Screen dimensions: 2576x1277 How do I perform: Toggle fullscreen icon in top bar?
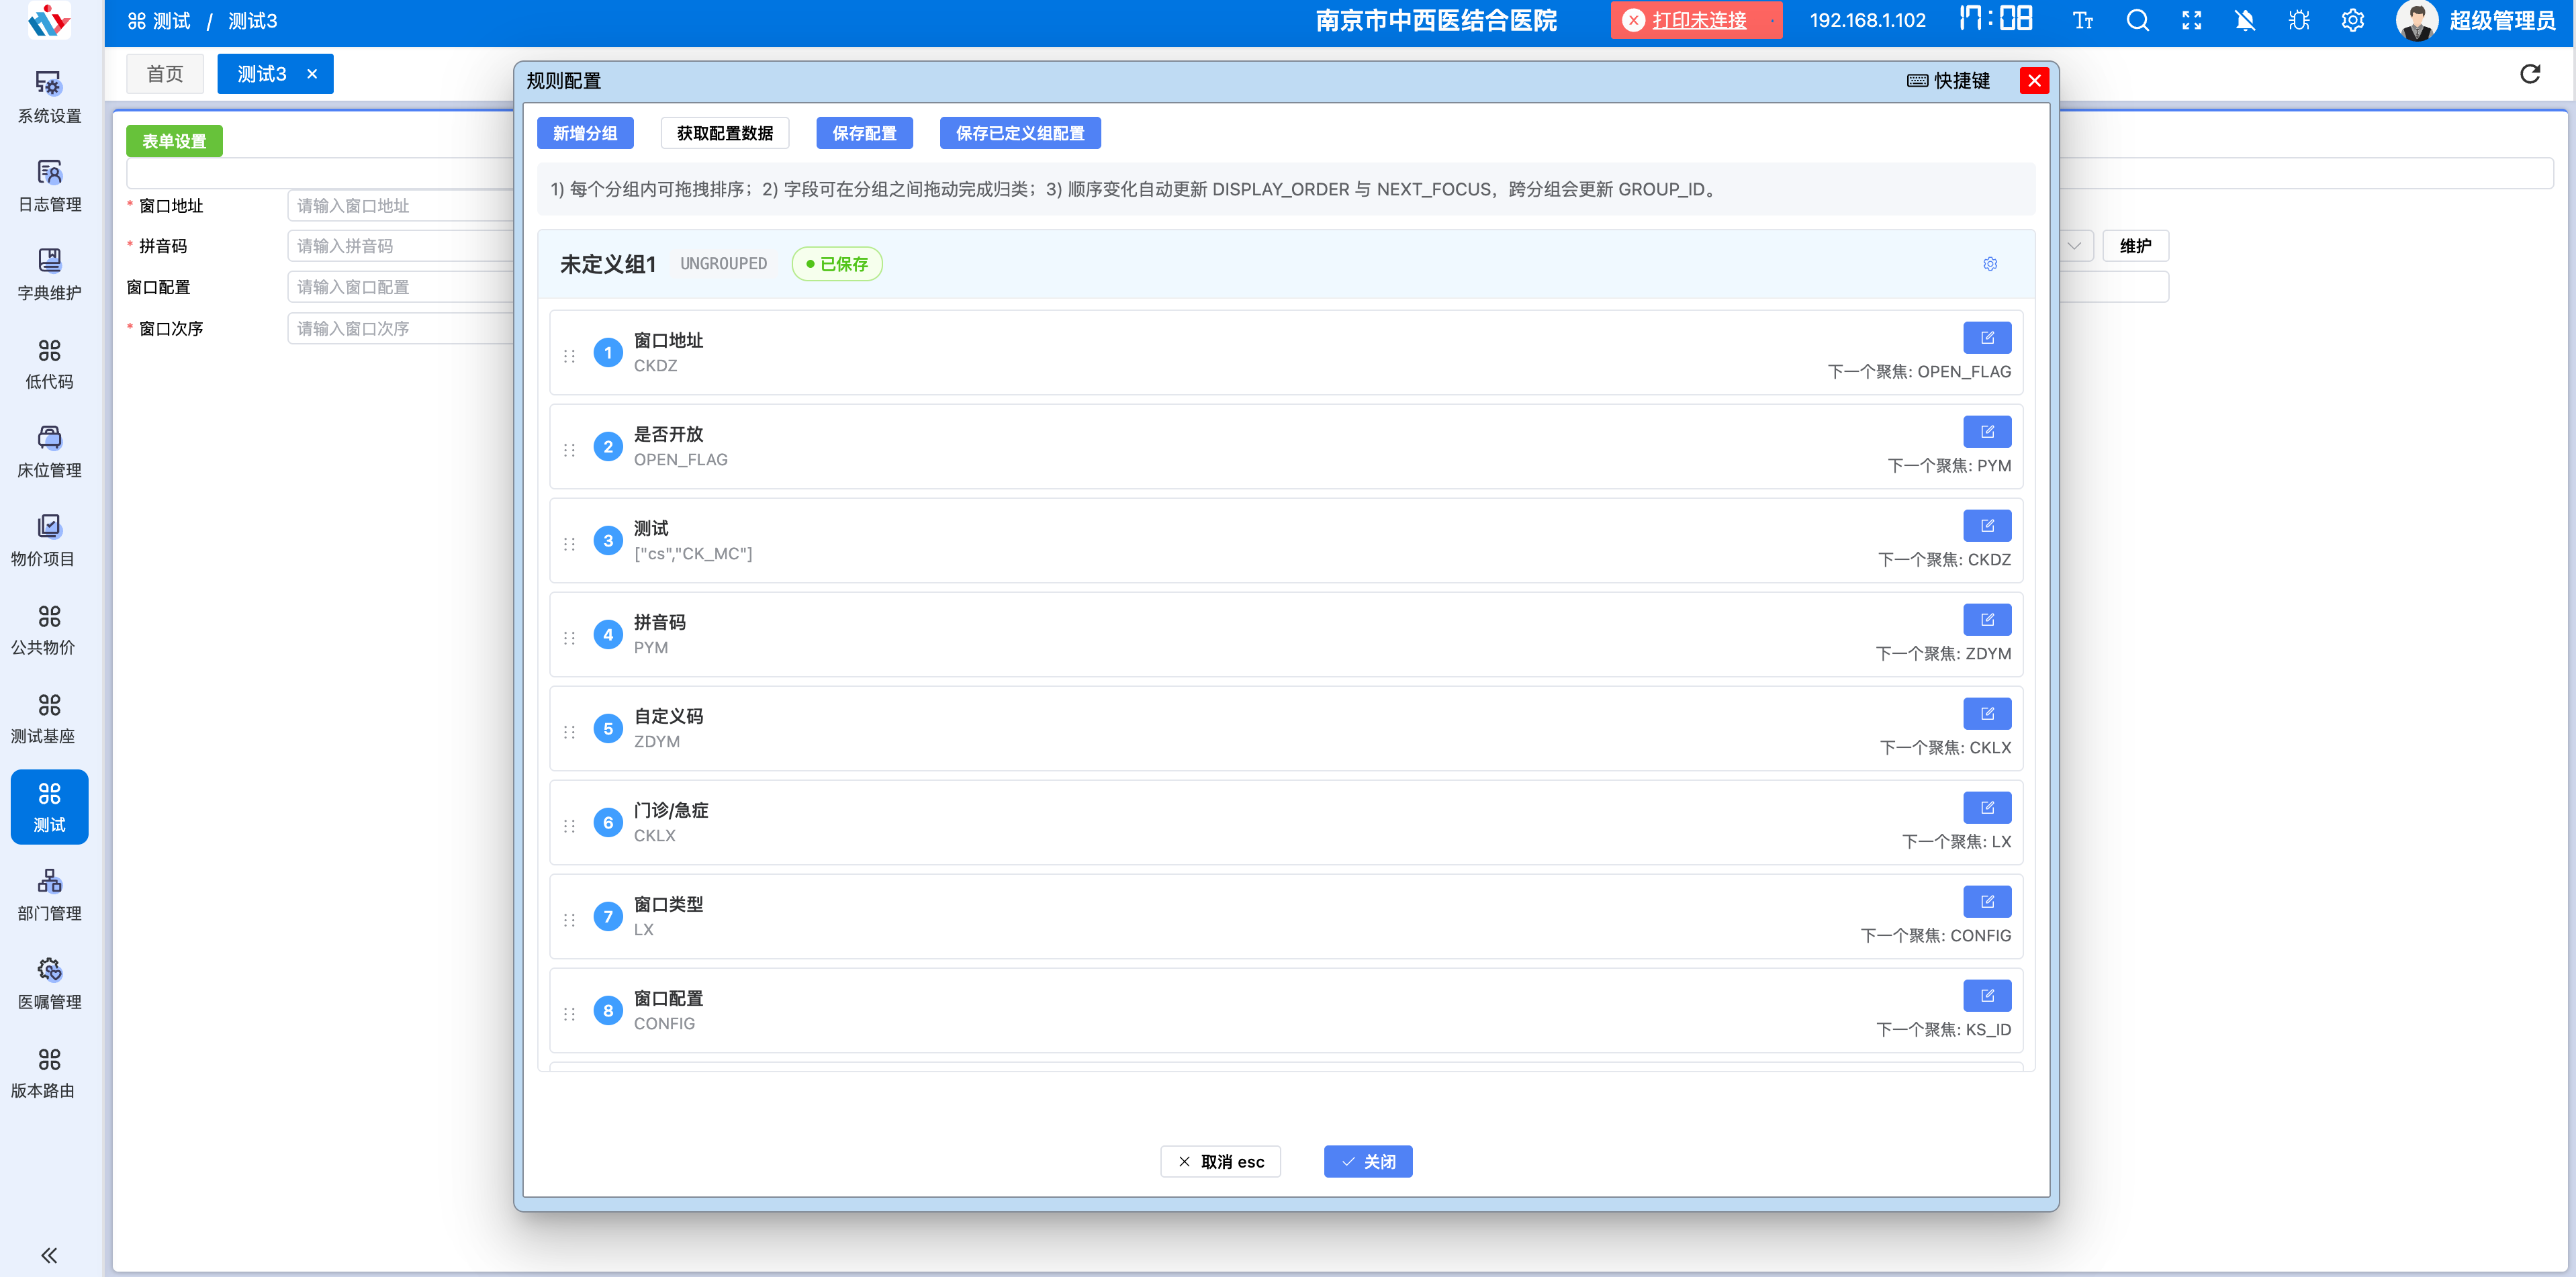pyautogui.click(x=2191, y=21)
